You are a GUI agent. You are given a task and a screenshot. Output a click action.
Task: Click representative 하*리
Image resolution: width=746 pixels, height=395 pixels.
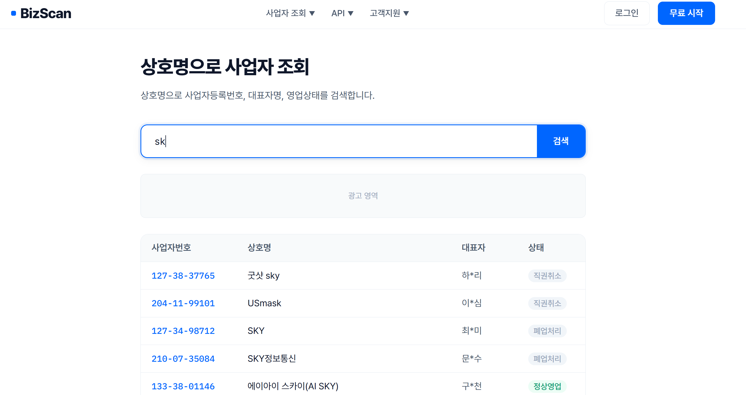[x=472, y=276]
